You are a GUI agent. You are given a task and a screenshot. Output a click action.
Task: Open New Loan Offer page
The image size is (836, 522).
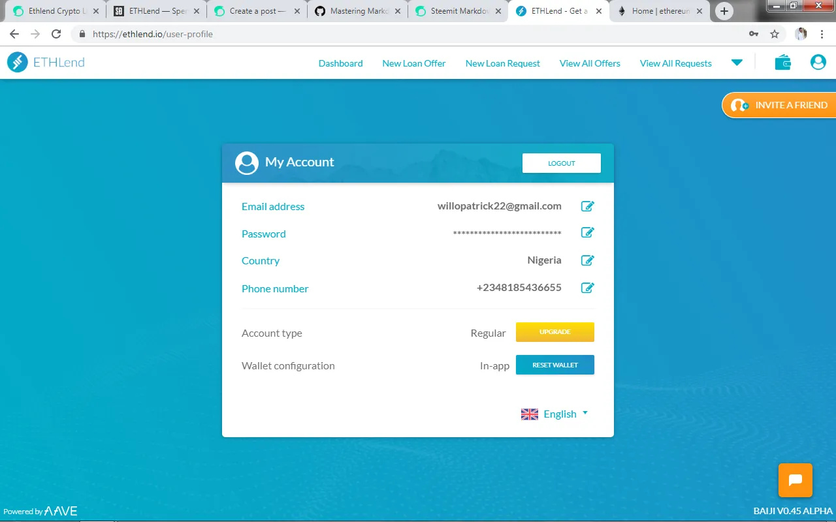coord(414,63)
